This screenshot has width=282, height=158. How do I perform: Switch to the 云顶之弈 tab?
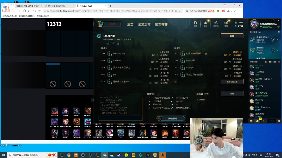tap(144, 24)
